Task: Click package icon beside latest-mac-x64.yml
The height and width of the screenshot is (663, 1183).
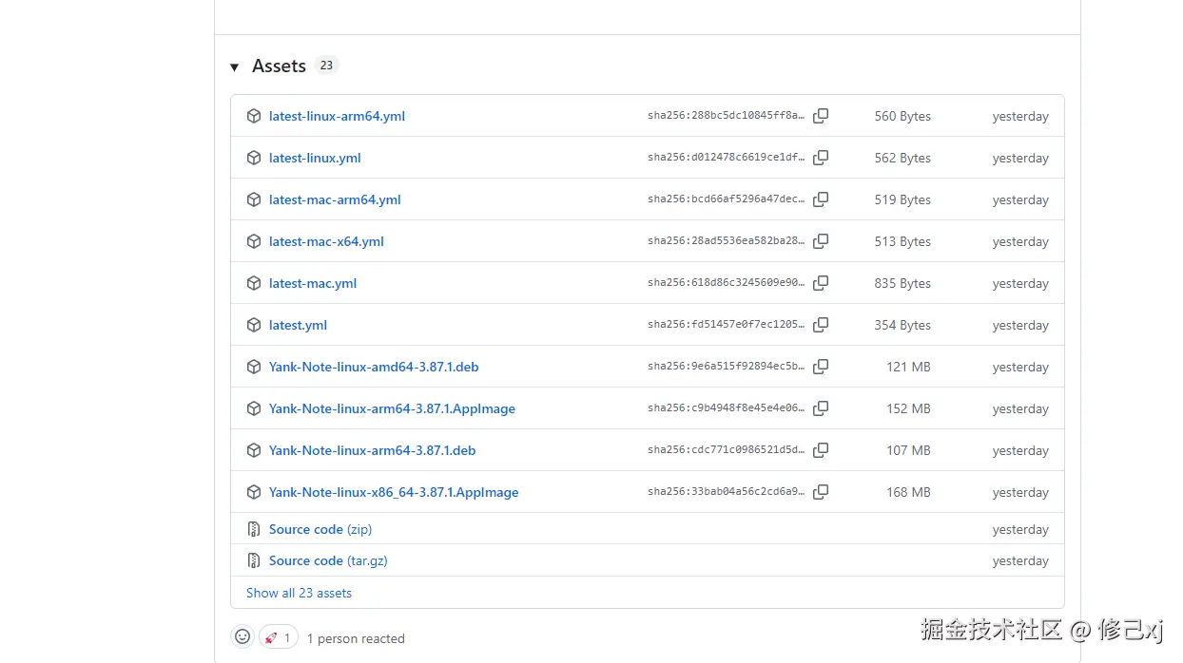Action: [254, 241]
